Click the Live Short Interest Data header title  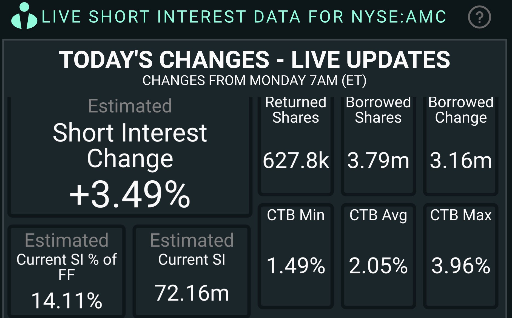(244, 17)
